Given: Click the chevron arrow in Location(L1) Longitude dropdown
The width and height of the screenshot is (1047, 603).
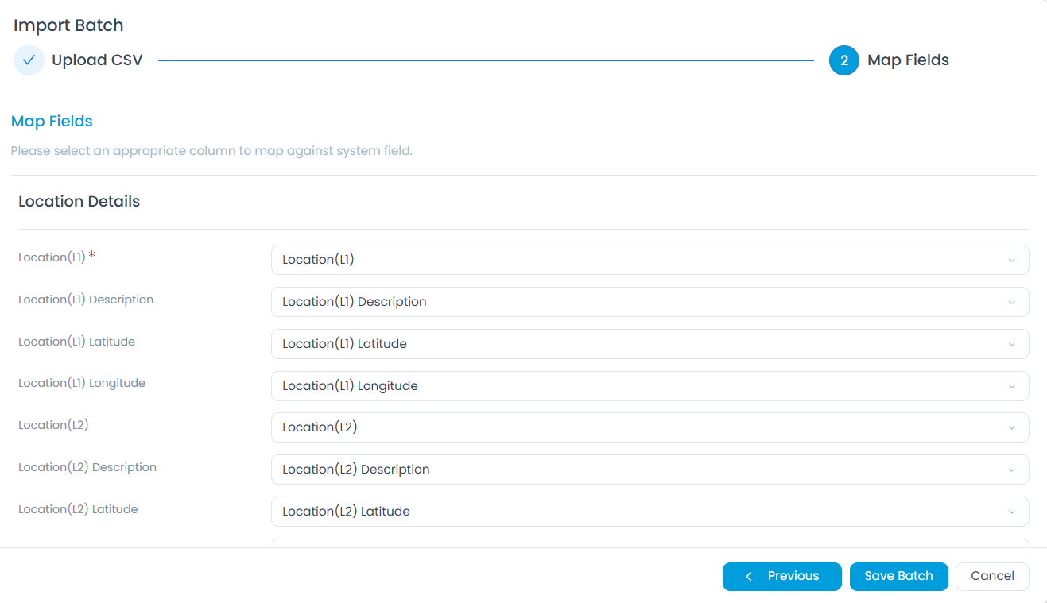Looking at the screenshot, I should click(1011, 387).
